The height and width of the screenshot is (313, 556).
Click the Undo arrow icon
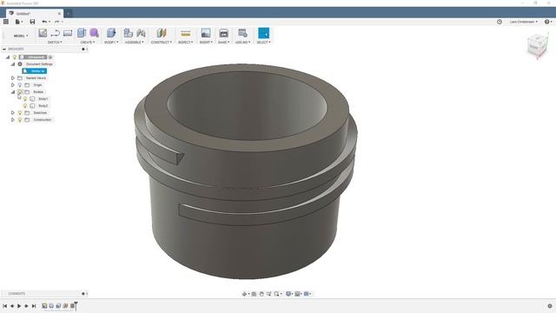(x=44, y=22)
